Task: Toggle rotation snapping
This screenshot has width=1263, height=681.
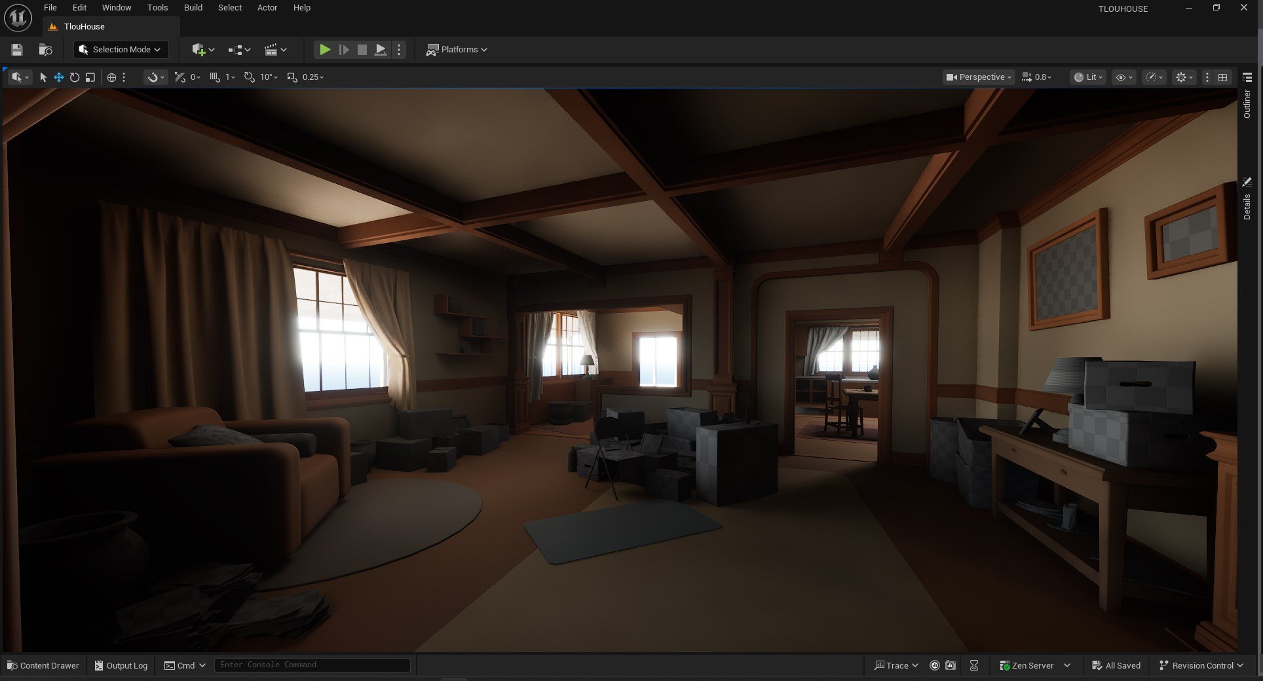Action: point(250,77)
